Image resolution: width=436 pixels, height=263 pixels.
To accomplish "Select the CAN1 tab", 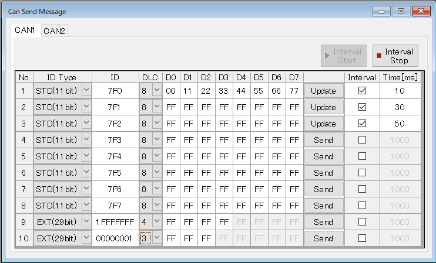I will pos(25,30).
